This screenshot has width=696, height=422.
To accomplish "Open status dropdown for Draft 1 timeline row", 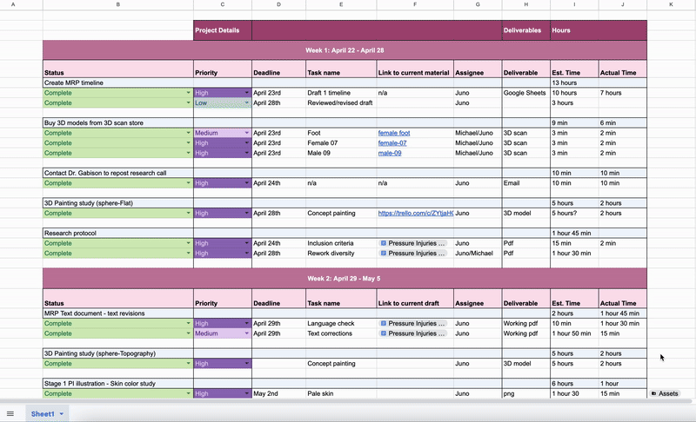I will [x=188, y=93].
